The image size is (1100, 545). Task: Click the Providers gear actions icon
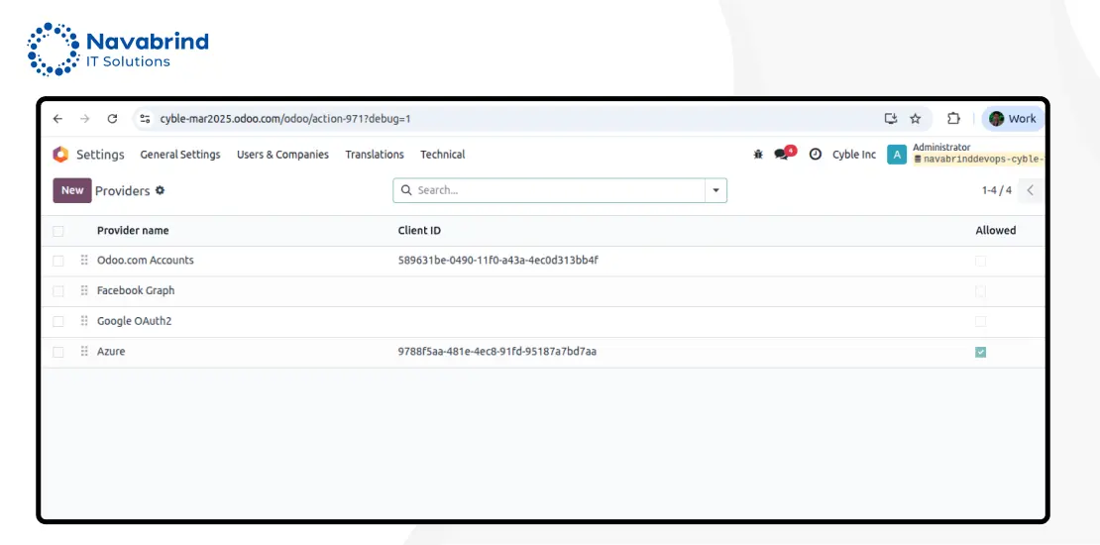coord(161,190)
